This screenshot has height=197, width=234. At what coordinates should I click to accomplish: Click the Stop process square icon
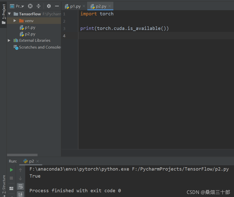point(11,178)
